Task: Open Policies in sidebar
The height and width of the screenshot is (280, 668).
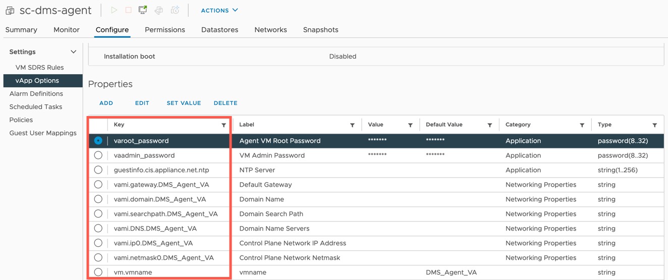Action: pyautogui.click(x=21, y=120)
